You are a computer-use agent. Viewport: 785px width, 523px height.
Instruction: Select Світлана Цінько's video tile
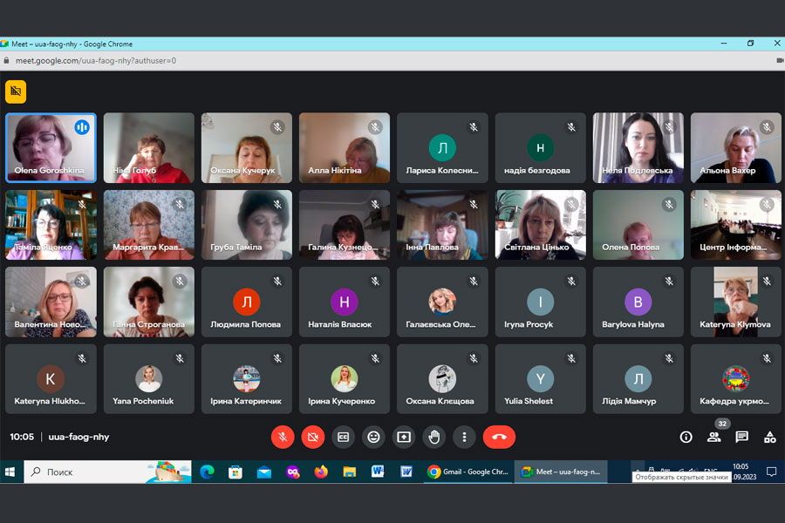pyautogui.click(x=540, y=225)
